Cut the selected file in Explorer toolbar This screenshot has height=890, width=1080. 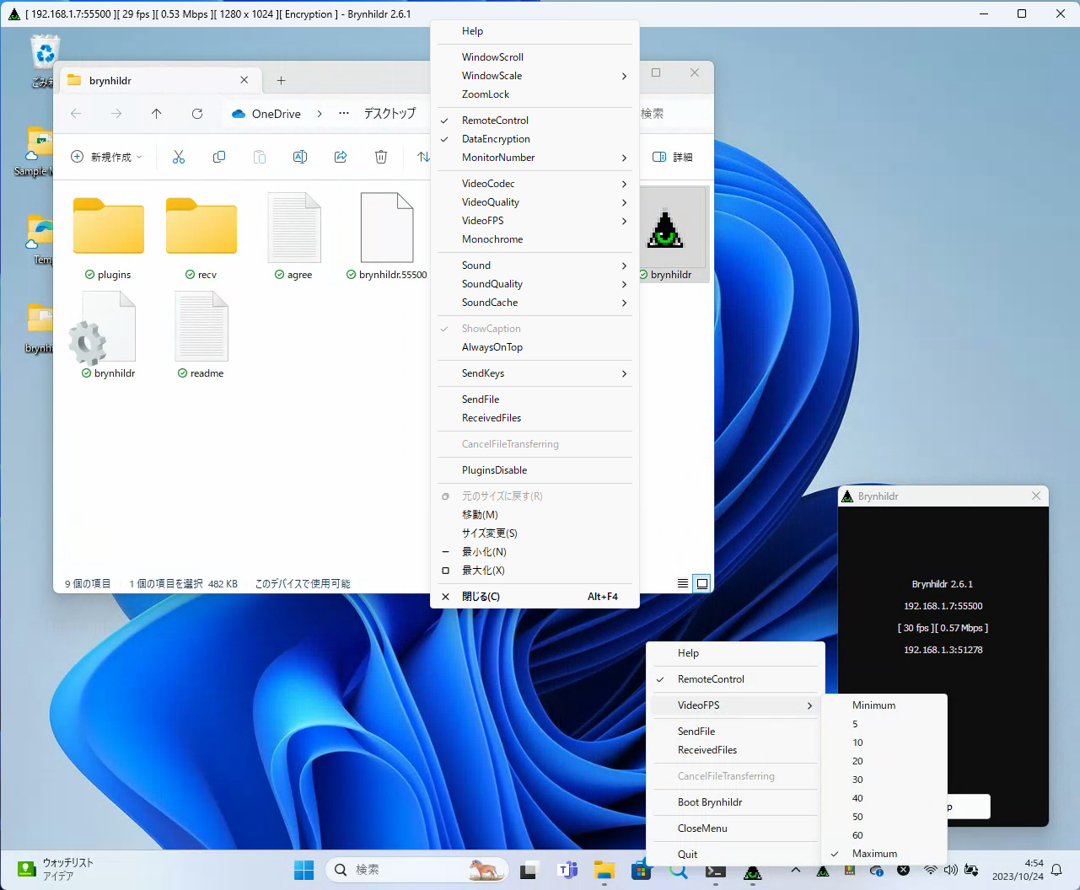tap(179, 157)
